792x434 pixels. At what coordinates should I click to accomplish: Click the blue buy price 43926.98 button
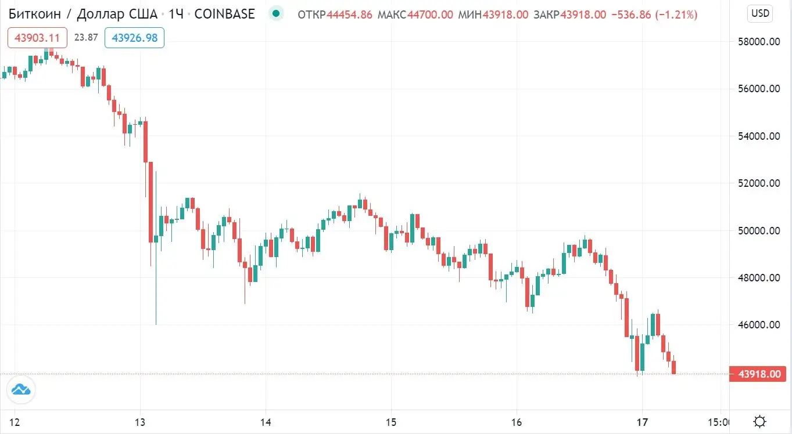134,37
